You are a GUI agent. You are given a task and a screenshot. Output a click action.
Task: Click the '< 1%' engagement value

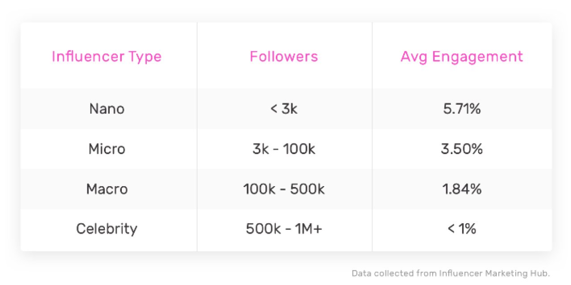point(462,229)
